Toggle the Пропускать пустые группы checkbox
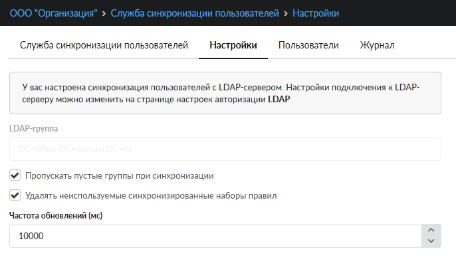Viewport: 456px width, 273px height. tap(15, 176)
